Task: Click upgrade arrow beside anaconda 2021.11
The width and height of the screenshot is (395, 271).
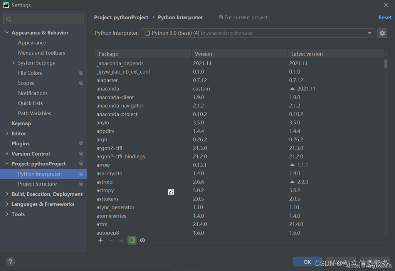Action: pos(292,89)
